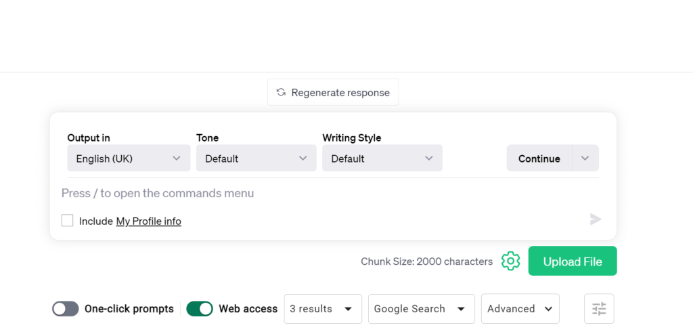
Task: Expand the arrow next to Continue
Action: tap(585, 158)
